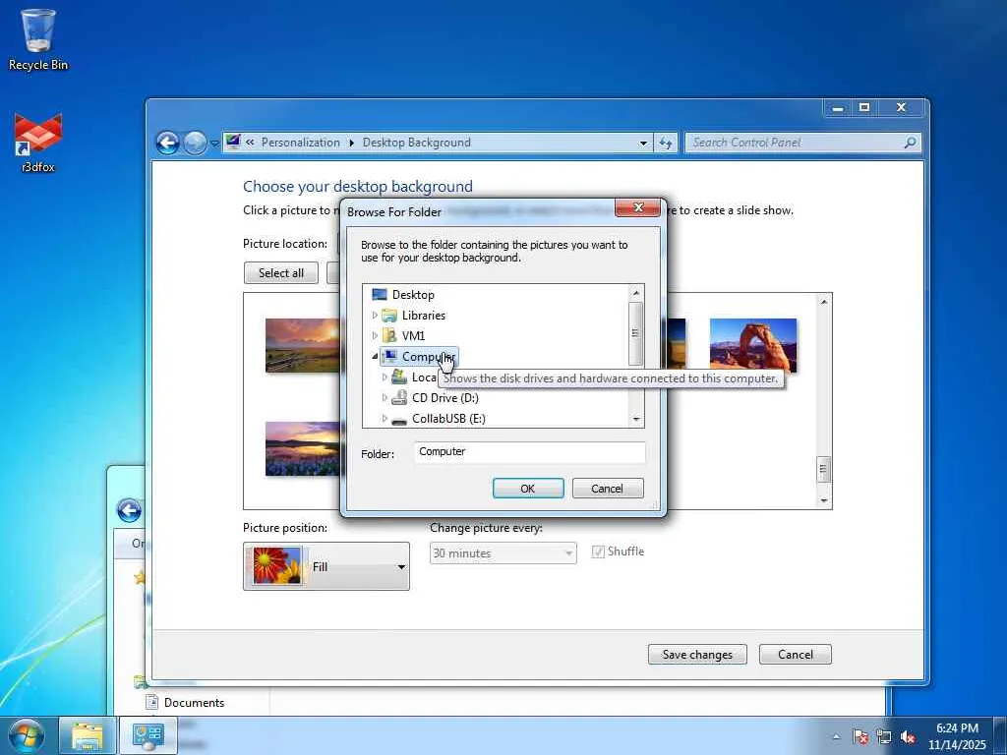Viewport: 1007px width, 755px height.
Task: Show hidden system tray icons
Action: click(x=836, y=737)
